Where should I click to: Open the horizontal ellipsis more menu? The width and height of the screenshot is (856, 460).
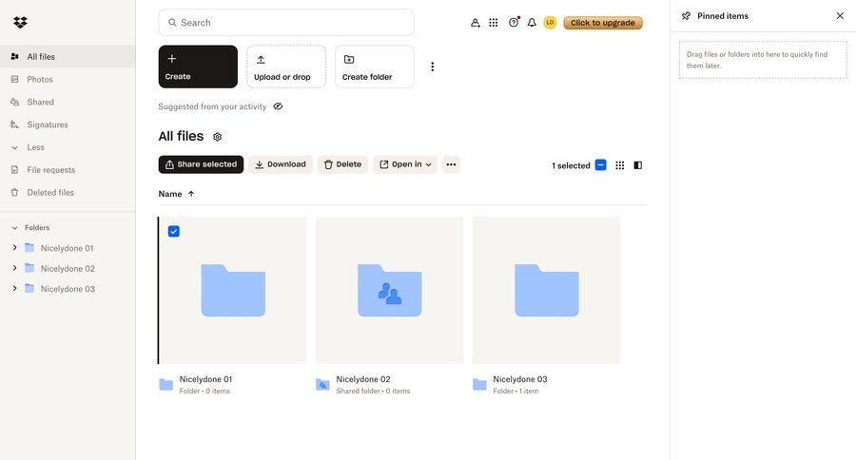[x=451, y=164]
